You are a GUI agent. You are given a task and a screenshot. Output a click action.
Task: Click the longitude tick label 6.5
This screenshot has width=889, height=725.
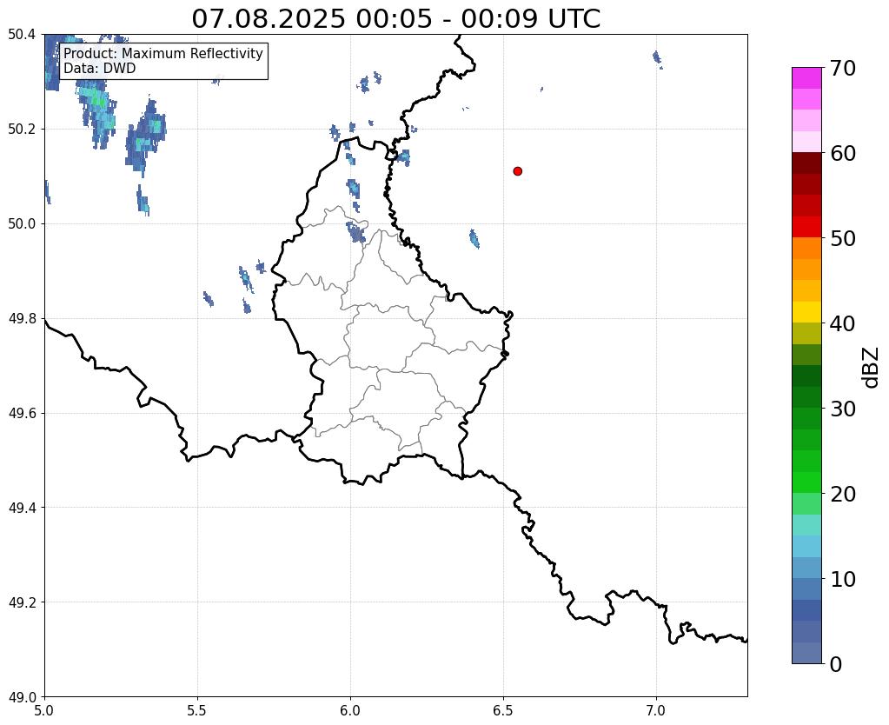point(503,711)
